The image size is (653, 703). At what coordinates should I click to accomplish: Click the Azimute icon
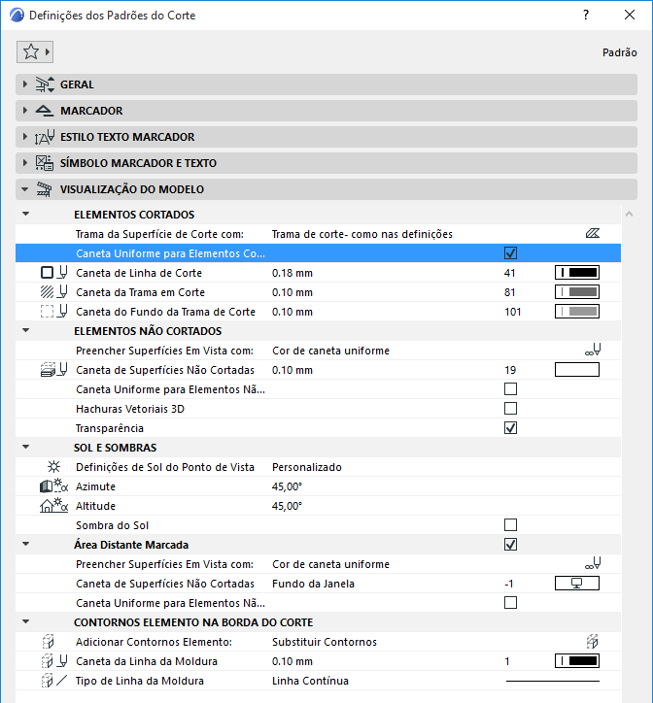[53, 486]
